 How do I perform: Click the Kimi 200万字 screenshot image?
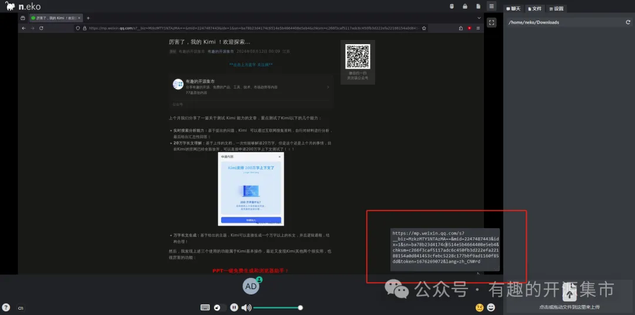[x=250, y=189]
